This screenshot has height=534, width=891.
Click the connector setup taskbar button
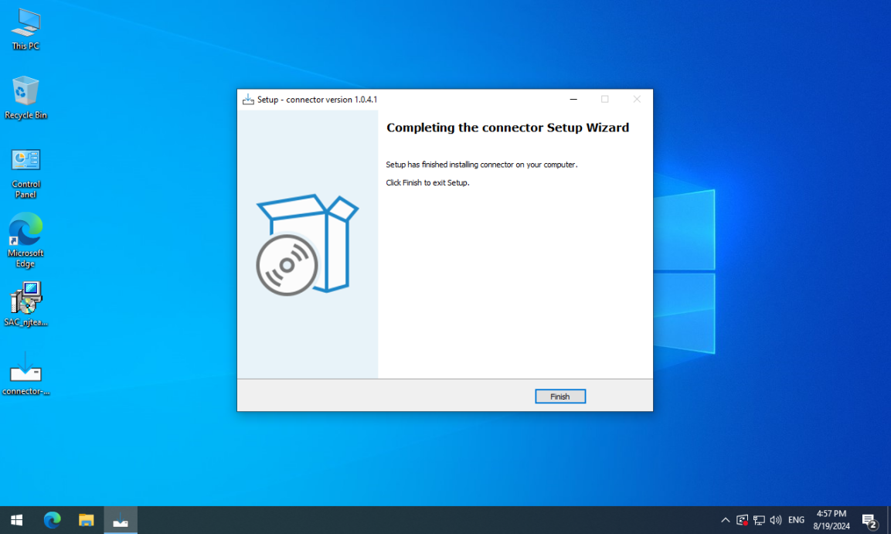tap(121, 520)
